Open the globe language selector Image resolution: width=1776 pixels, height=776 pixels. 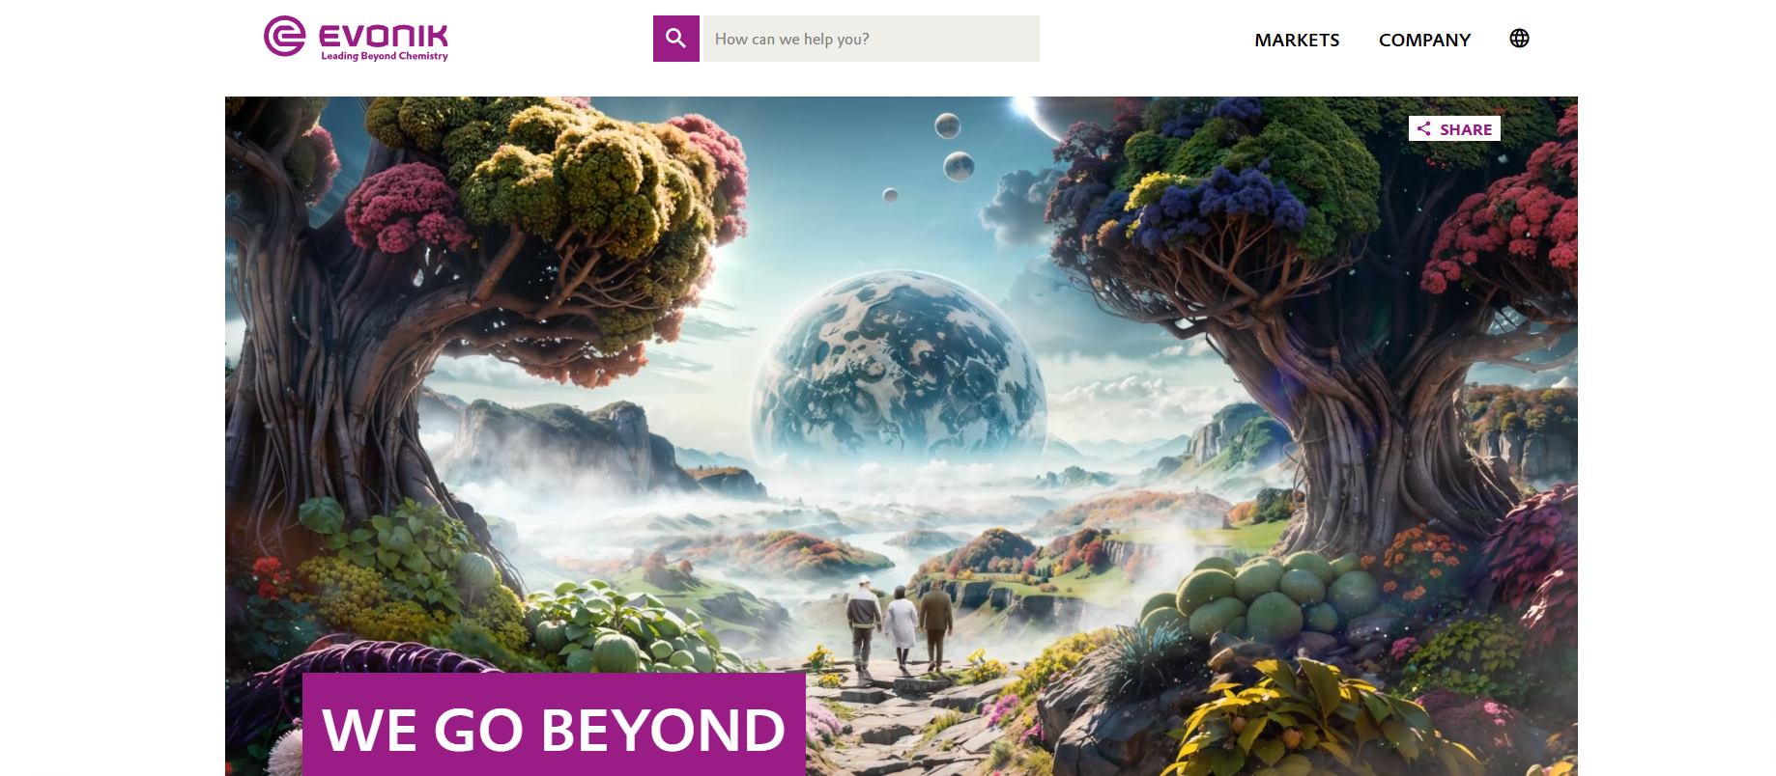click(x=1519, y=39)
